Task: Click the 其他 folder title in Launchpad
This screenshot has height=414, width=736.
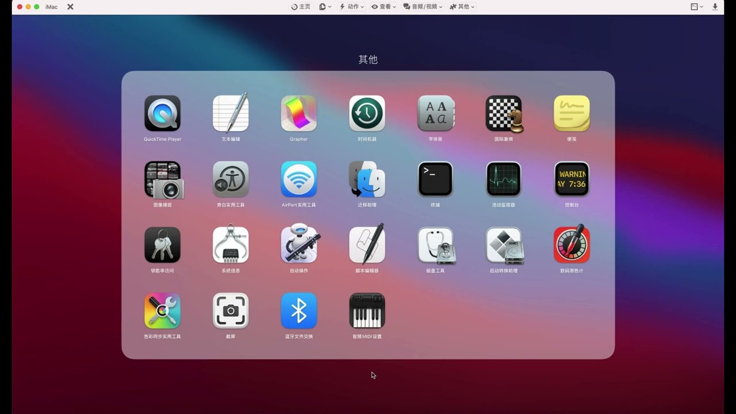Action: (368, 59)
